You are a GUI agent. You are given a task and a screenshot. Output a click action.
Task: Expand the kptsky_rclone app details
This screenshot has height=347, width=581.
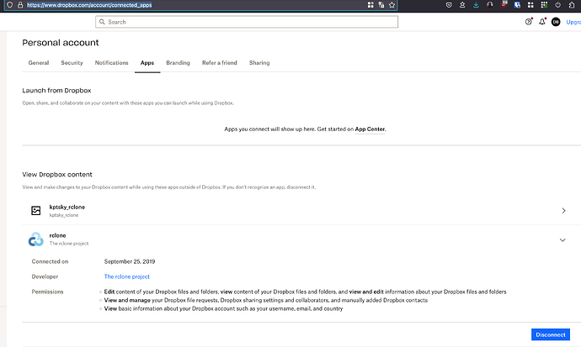point(562,211)
